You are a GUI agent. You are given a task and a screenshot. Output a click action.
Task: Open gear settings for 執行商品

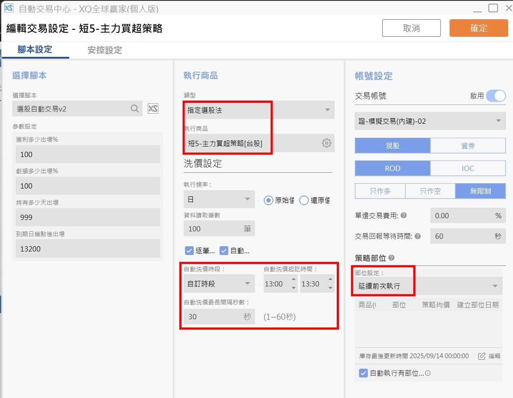(326, 143)
